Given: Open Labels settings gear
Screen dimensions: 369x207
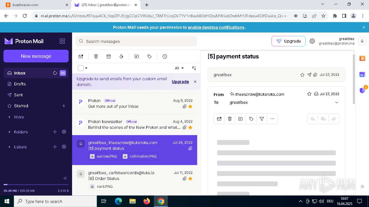Looking at the screenshot, I should (64, 147).
